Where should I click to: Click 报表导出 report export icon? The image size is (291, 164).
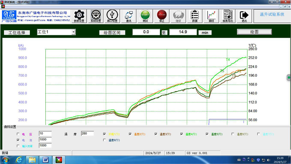(x=228, y=16)
